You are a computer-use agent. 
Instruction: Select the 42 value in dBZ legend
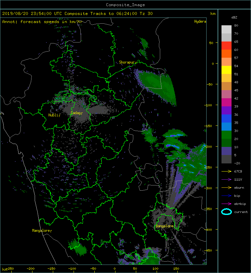click(236, 98)
